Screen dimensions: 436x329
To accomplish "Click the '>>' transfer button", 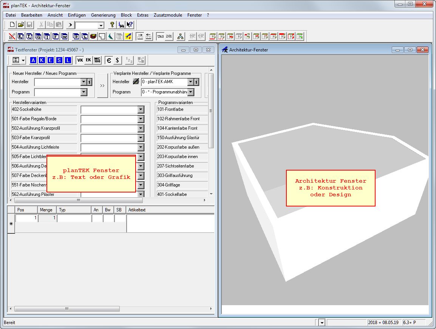I will pyautogui.click(x=102, y=86).
